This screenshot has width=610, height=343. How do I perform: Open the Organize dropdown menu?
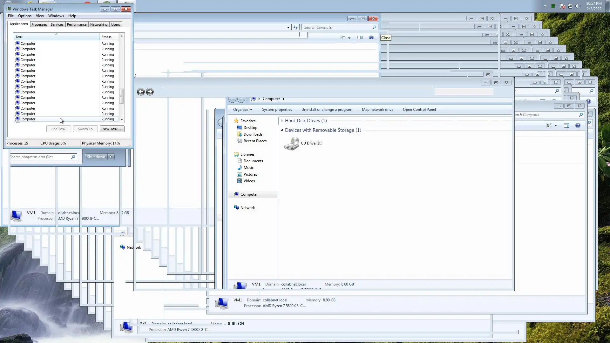pos(242,110)
